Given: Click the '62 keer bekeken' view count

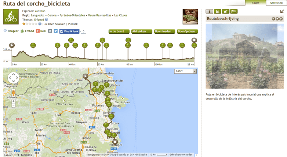Looking at the screenshot, I should point(55,24).
